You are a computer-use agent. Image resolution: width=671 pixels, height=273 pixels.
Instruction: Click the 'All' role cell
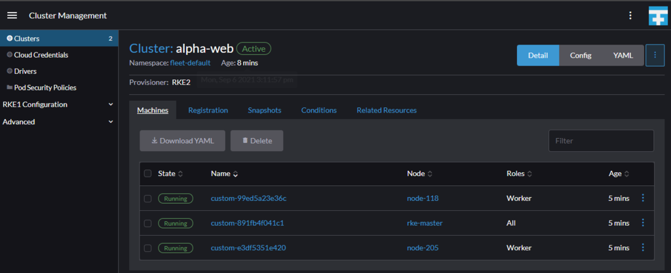click(511, 223)
